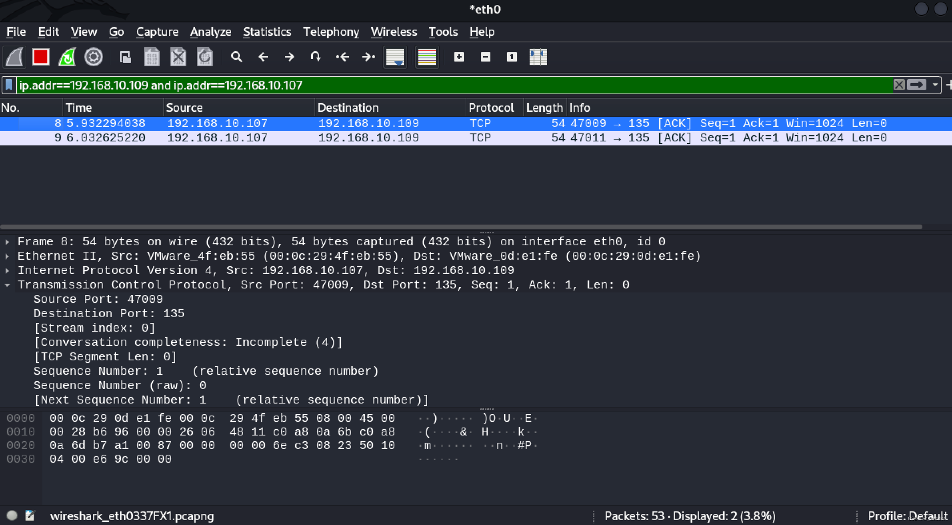Viewport: 952px width, 525px height.
Task: Zoom in the packet text
Action: click(459, 57)
